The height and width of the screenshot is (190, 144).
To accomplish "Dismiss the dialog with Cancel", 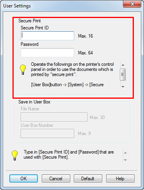I will point(56,179).
